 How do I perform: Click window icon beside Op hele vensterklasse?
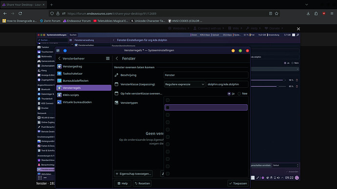117,94
